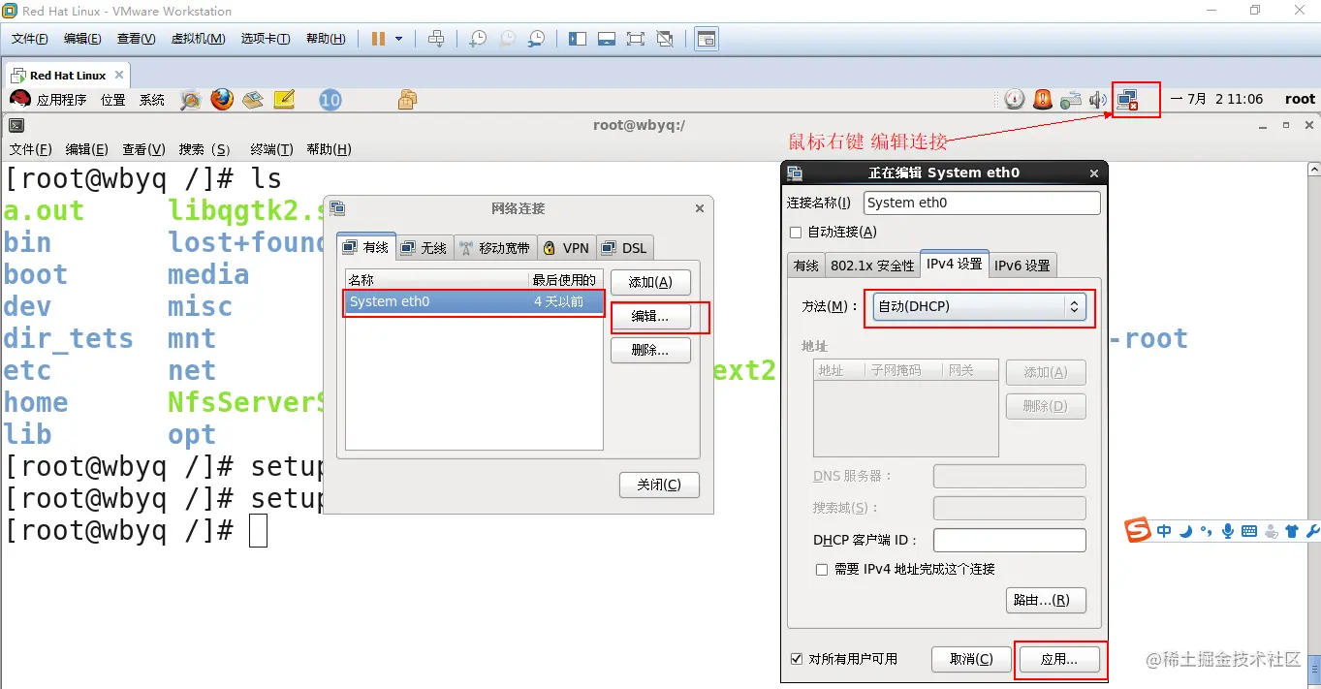Click the orange alert siren tray icon
This screenshot has height=689, width=1321.
point(1043,99)
